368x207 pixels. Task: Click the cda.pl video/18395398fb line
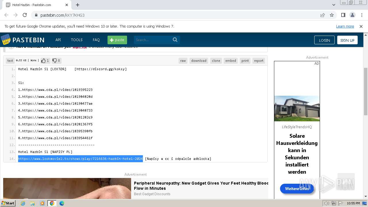coord(55,131)
